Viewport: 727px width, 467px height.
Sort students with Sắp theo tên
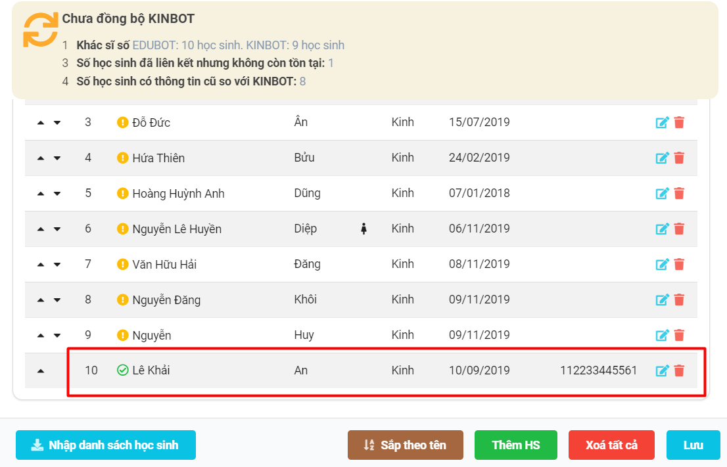click(x=405, y=445)
